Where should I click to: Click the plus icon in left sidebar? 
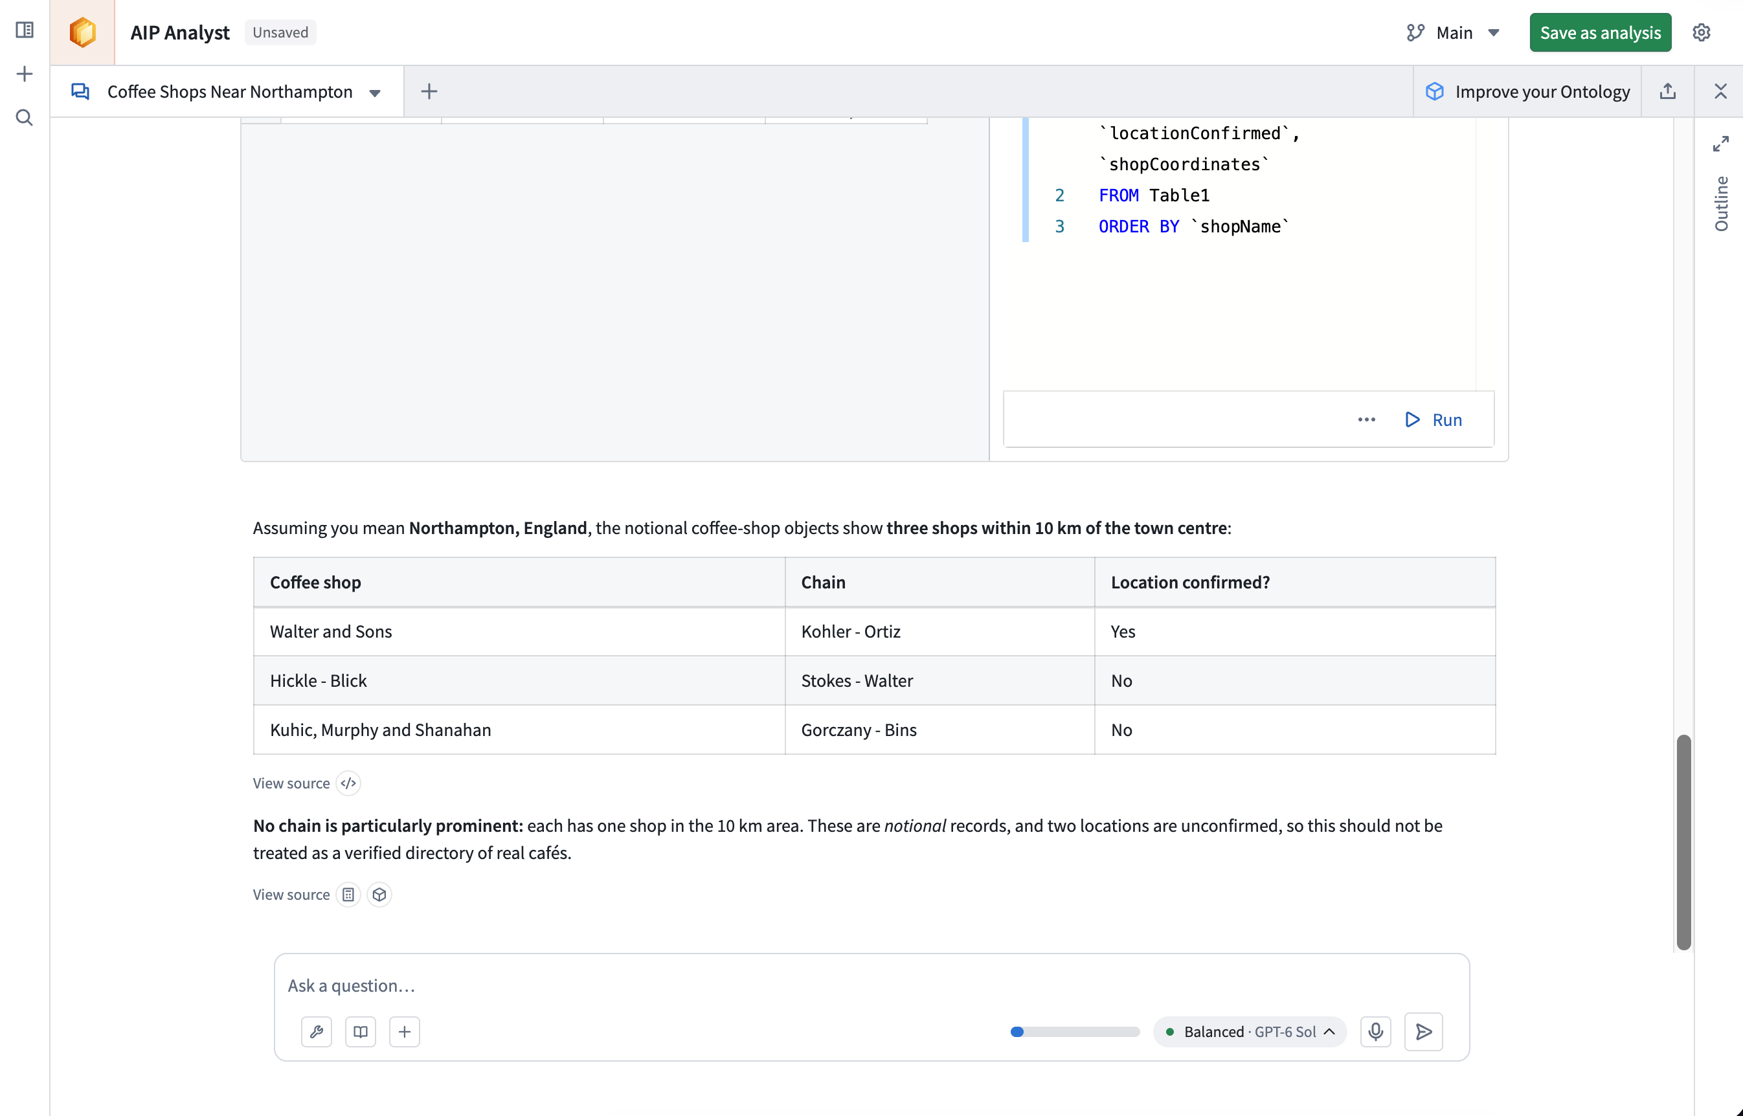pyautogui.click(x=25, y=74)
